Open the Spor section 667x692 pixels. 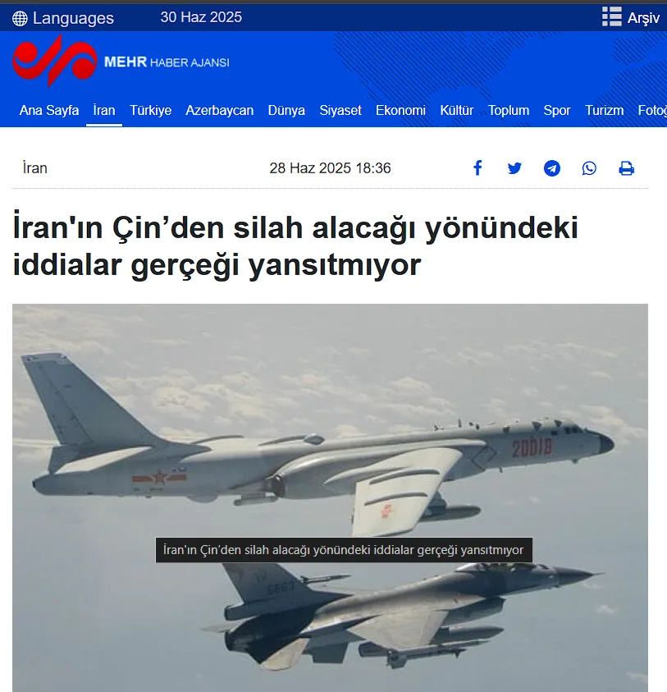[557, 110]
